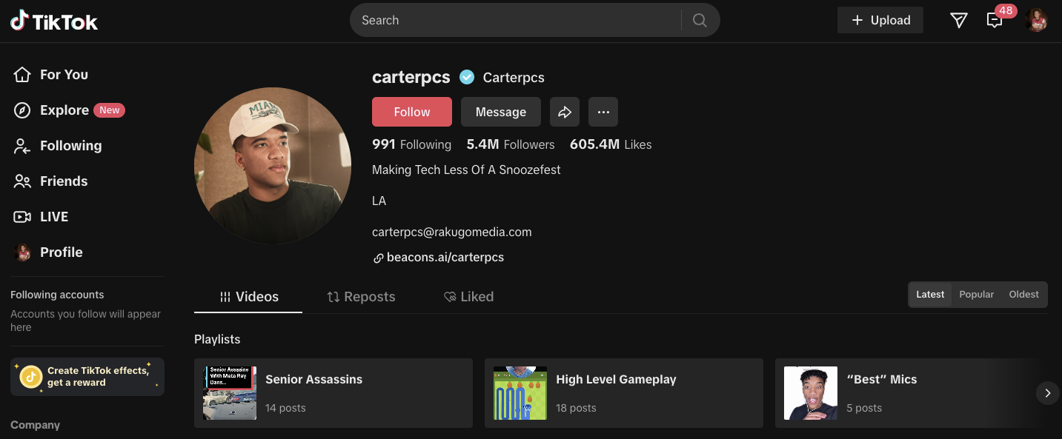Open the beacons.ai/carterpcs link
This screenshot has height=439, width=1062.
point(445,257)
